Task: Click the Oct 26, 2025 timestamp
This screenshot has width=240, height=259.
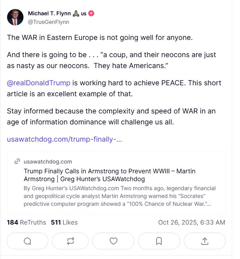Action: pos(191,222)
